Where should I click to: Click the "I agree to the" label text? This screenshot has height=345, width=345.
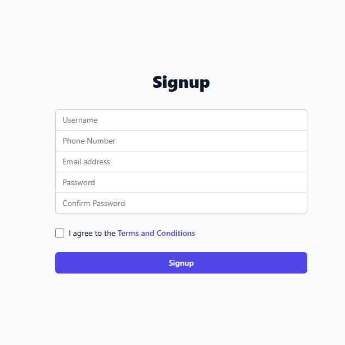pyautogui.click(x=92, y=233)
